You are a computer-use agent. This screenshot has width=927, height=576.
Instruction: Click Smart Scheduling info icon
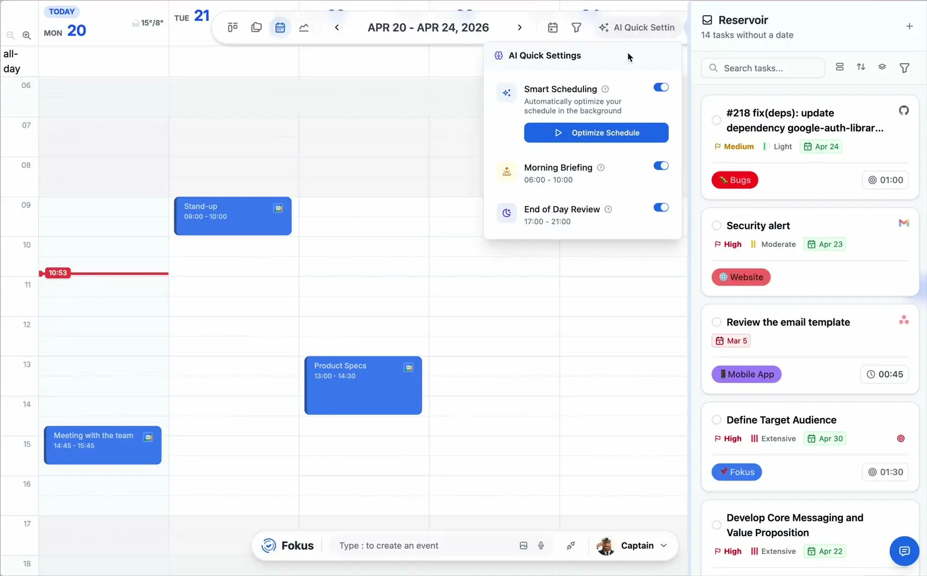coord(605,89)
